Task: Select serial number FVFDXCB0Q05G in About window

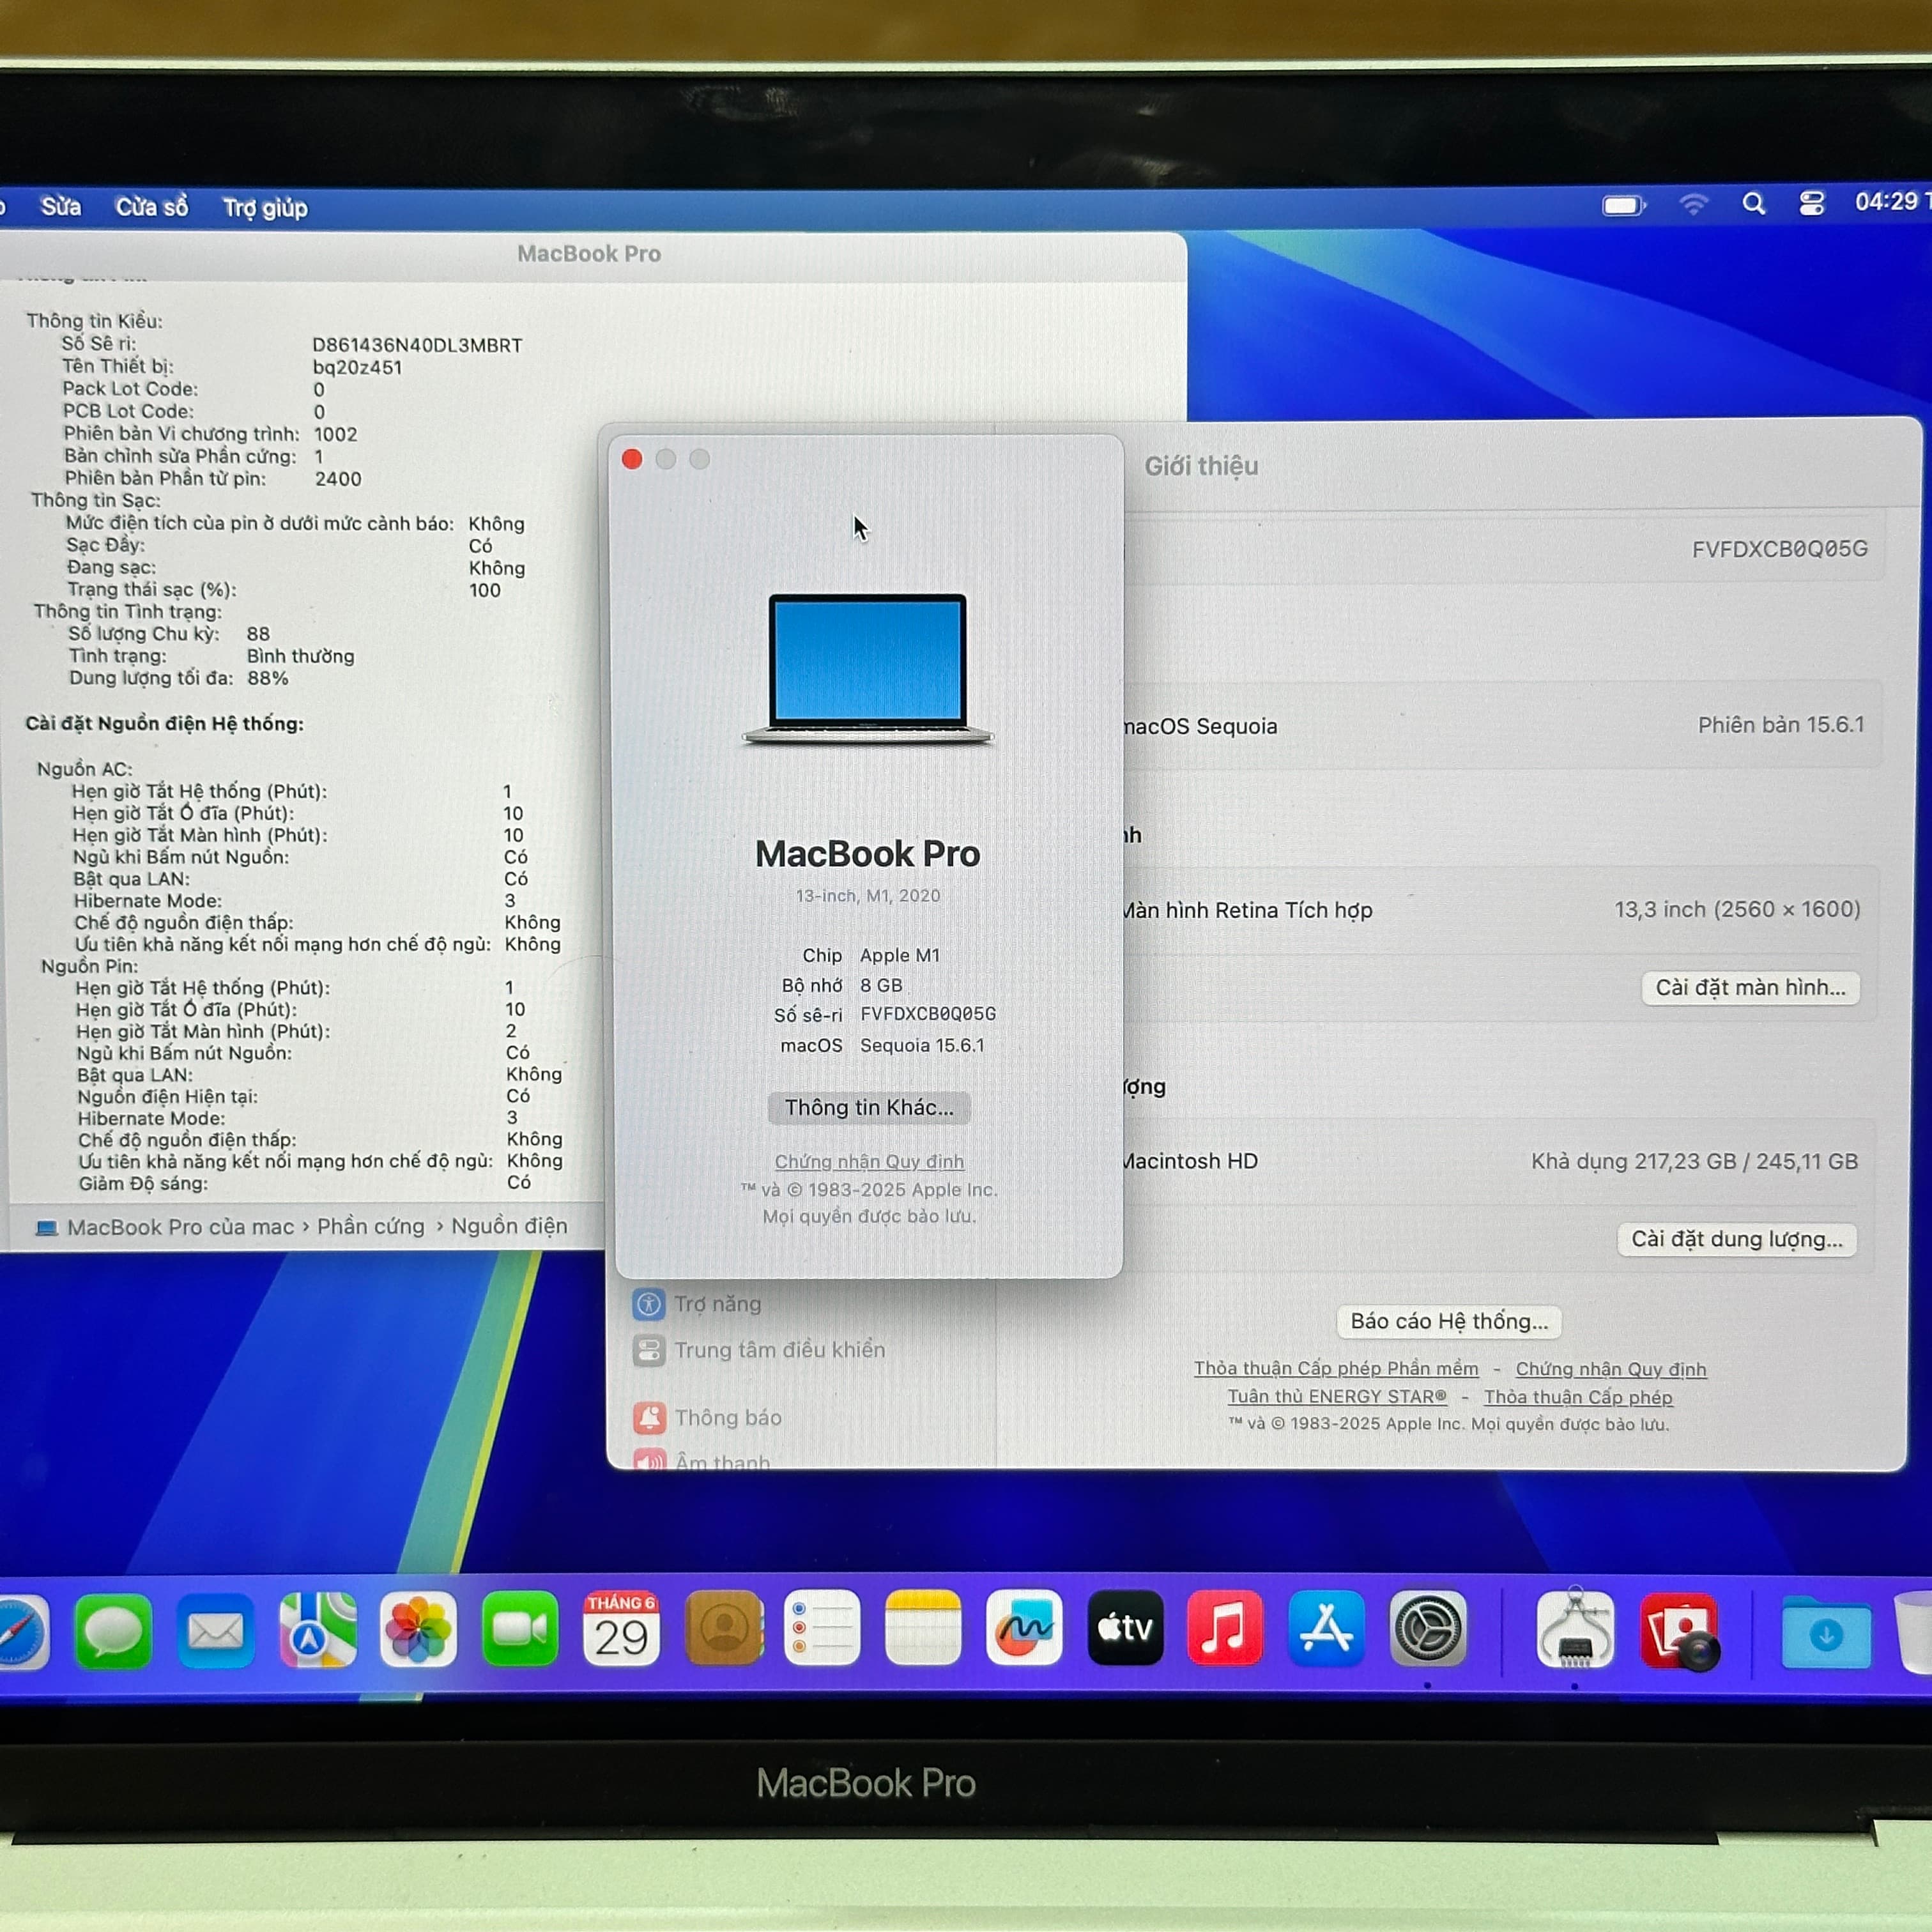Action: click(928, 1014)
